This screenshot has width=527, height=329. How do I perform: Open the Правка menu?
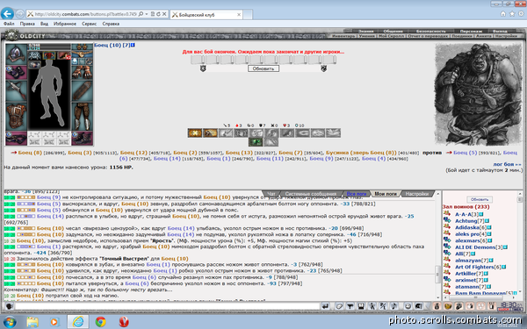(27, 24)
